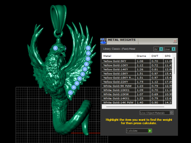Sort by the Metal column header
Screen dimensions: 191x143
tap(119, 56)
